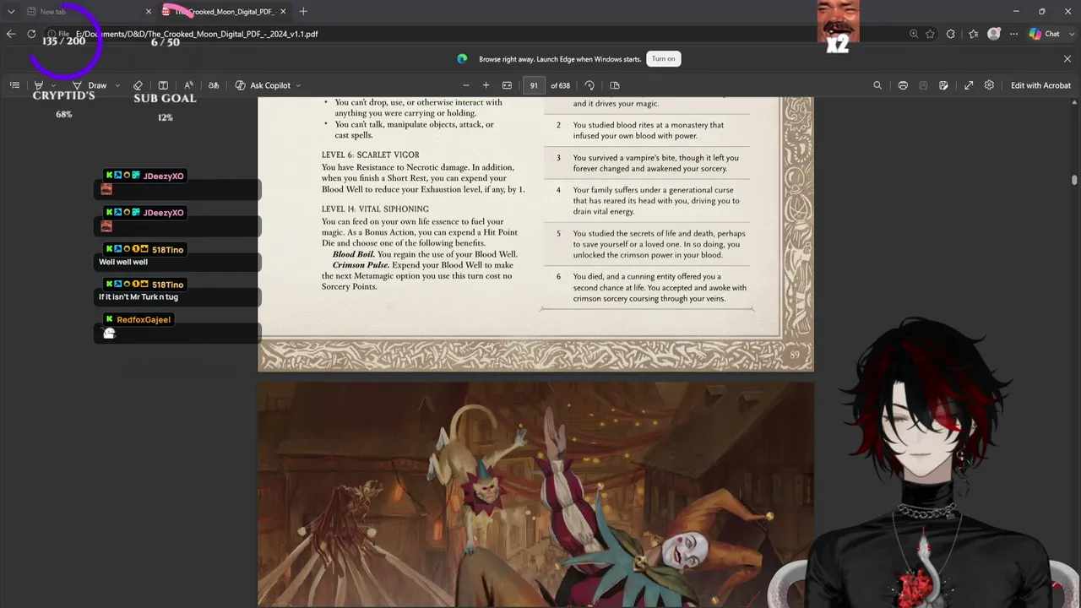Switch the page view layout
1081x608 pixels.
tap(615, 85)
